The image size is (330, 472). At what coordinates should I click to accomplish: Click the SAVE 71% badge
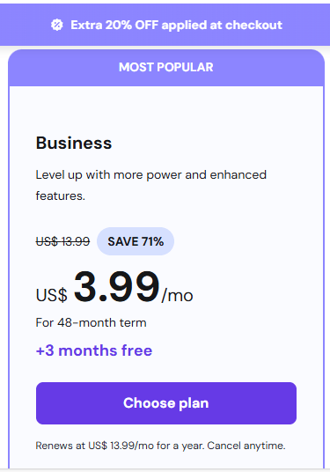point(136,241)
